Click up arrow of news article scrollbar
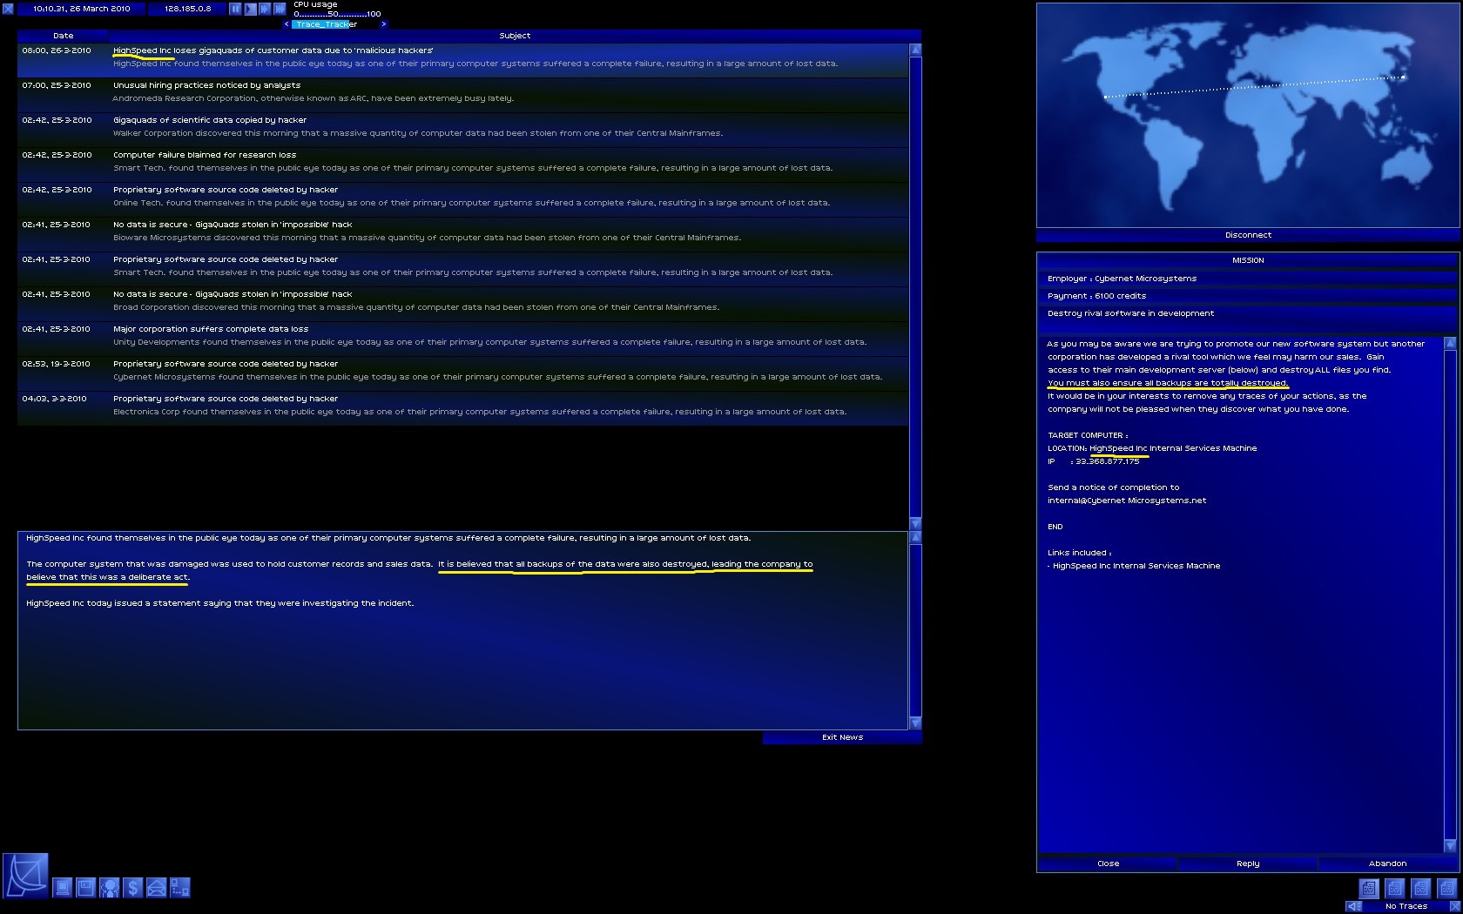Viewport: 1463px width, 914px height. (x=915, y=538)
